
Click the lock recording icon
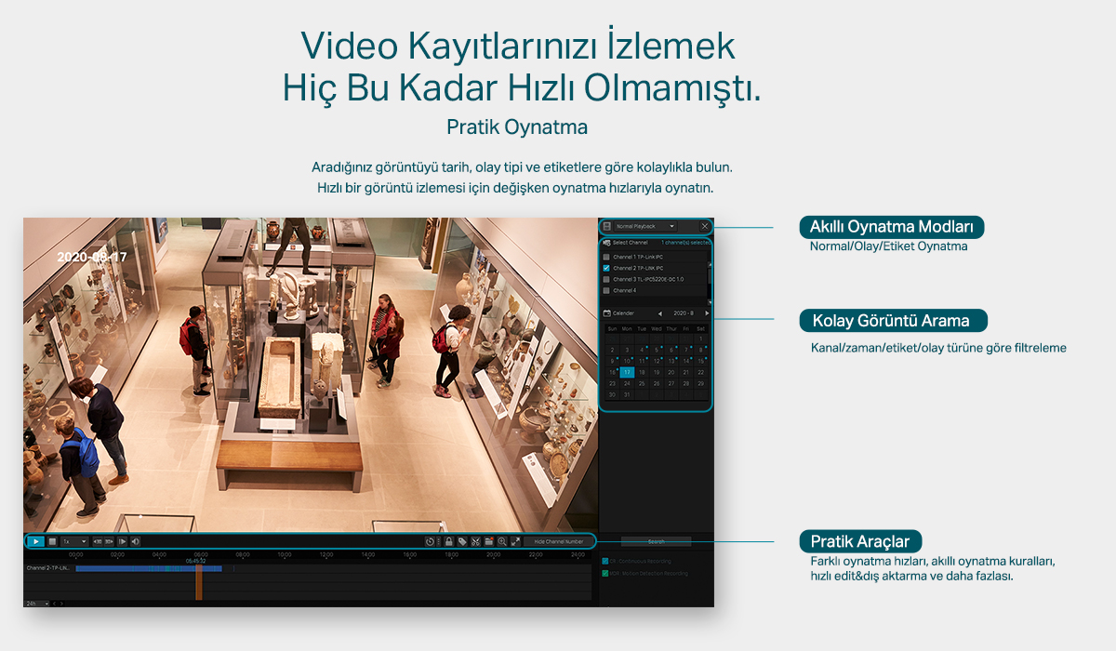click(x=448, y=541)
